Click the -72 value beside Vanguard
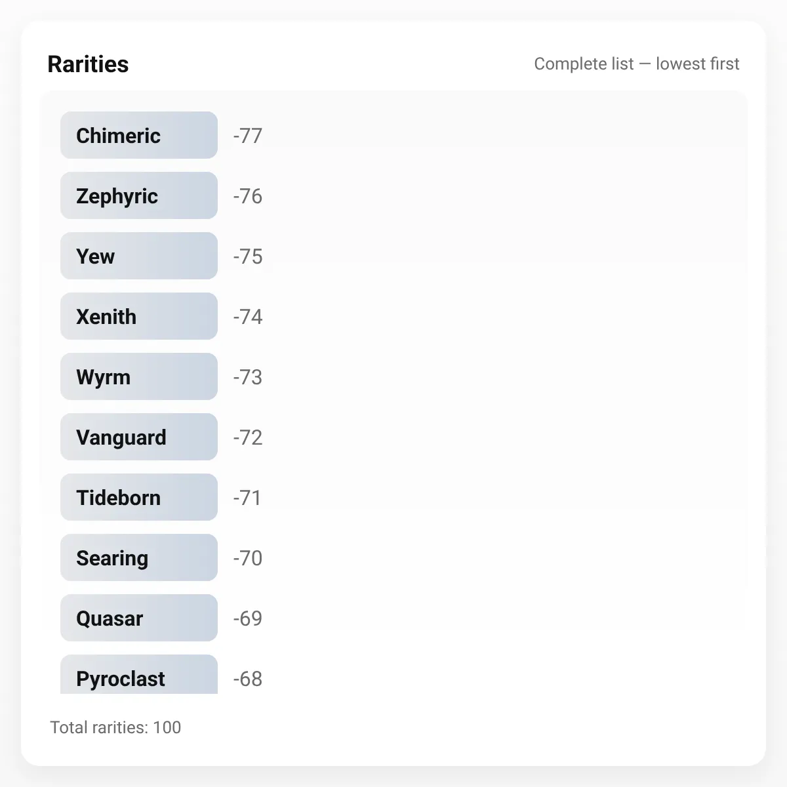Viewport: 787px width, 787px height. [248, 437]
